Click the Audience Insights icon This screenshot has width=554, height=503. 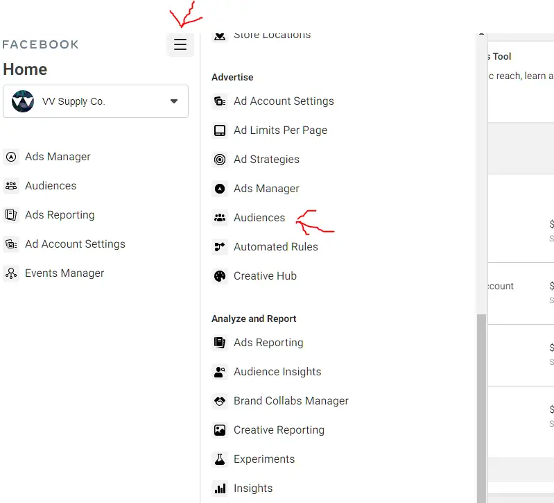click(x=220, y=372)
